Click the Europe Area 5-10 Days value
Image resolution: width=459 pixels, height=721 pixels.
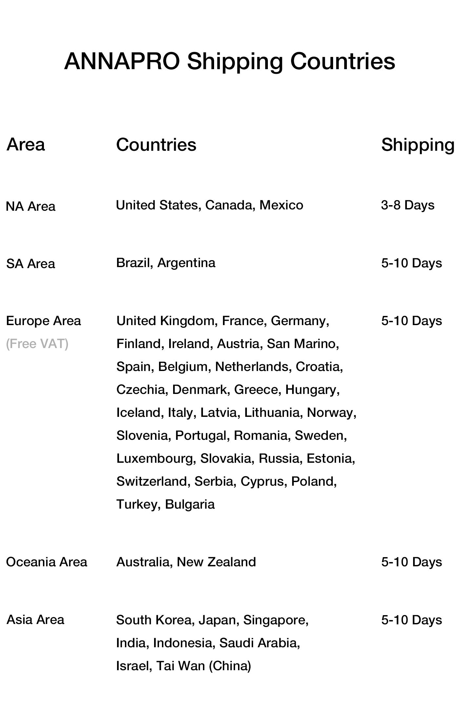pos(411,321)
